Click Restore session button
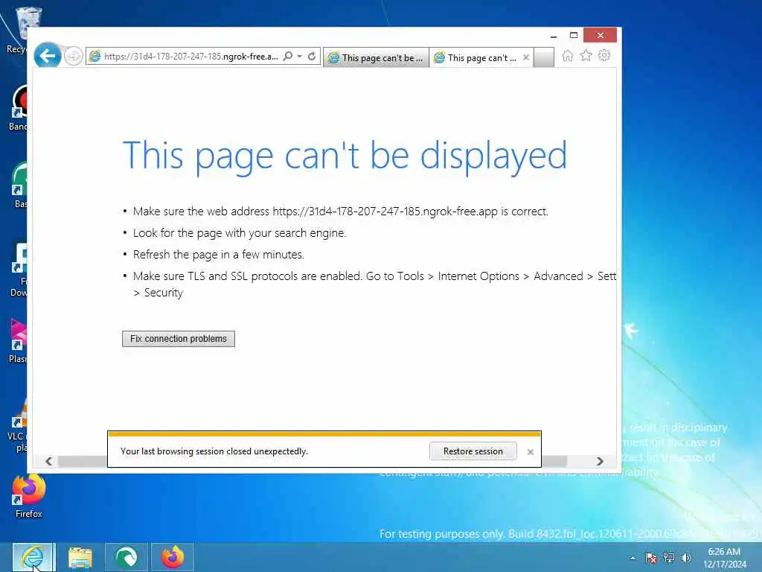 click(473, 451)
